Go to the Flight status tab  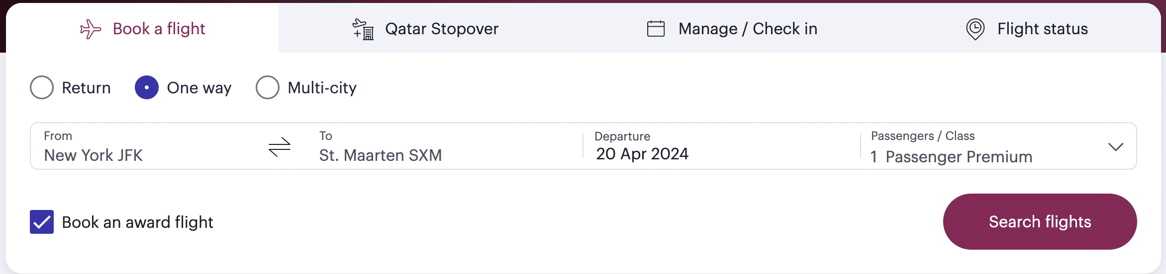1042,29
